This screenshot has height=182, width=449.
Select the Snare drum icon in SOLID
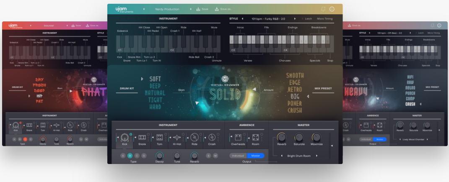pyautogui.click(x=142, y=137)
